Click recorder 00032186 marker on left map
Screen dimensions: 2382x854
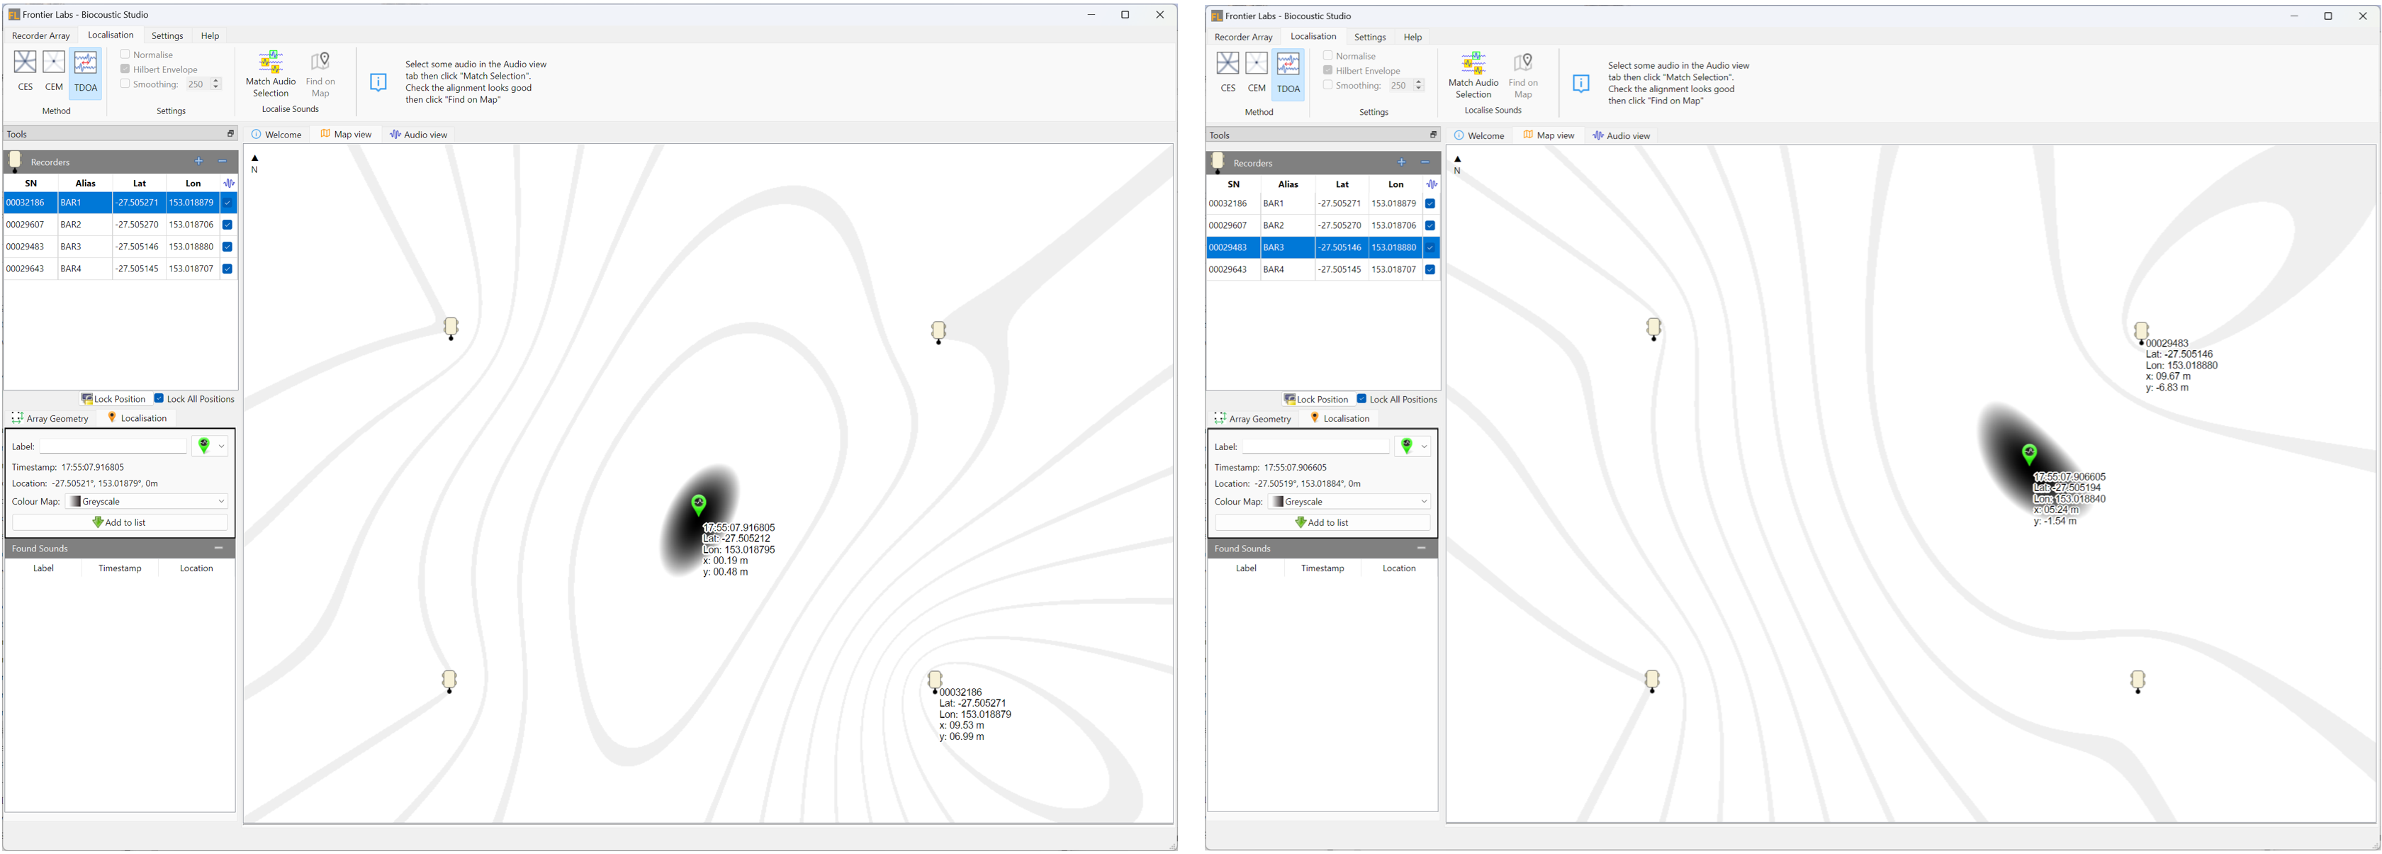point(935,681)
